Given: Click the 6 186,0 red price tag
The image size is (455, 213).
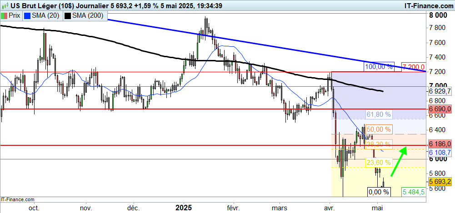Looking at the screenshot, I should 439,145.
